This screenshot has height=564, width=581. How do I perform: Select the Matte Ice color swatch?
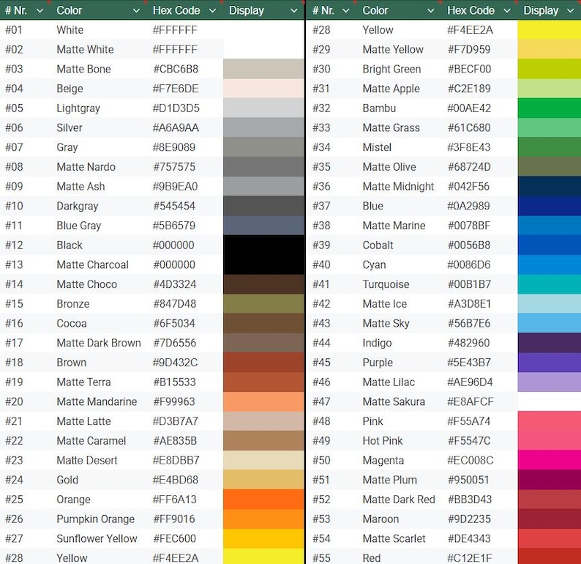549,304
